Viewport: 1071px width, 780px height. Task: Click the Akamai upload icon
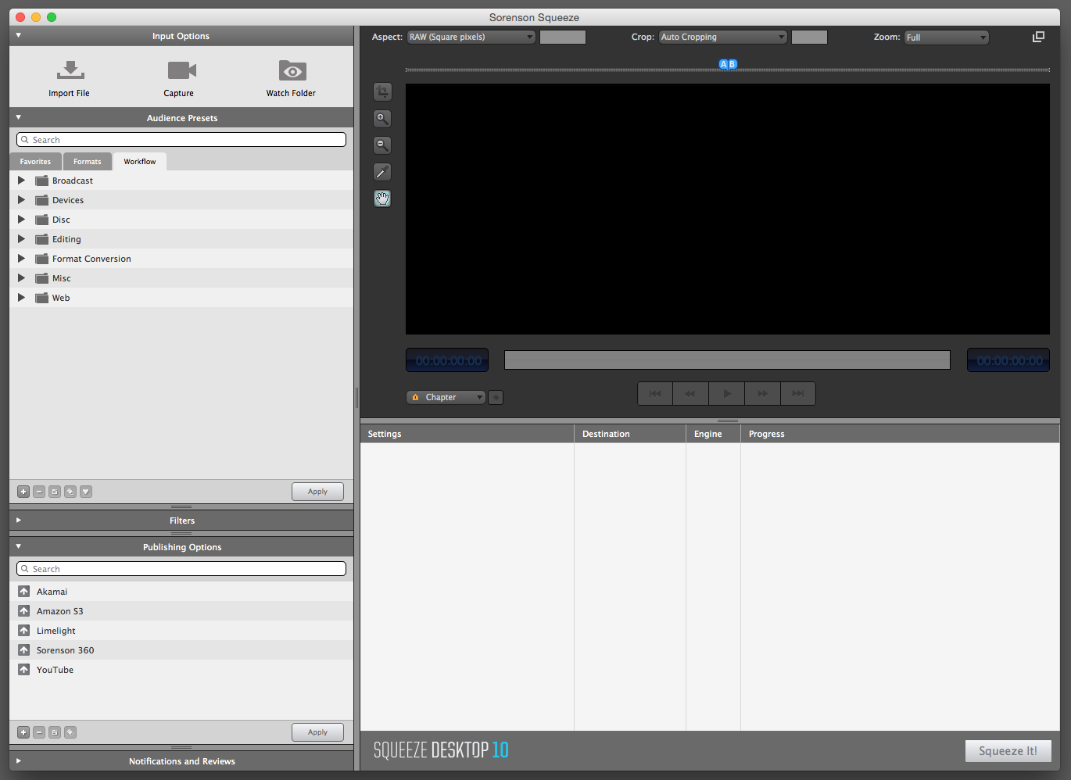click(x=24, y=592)
